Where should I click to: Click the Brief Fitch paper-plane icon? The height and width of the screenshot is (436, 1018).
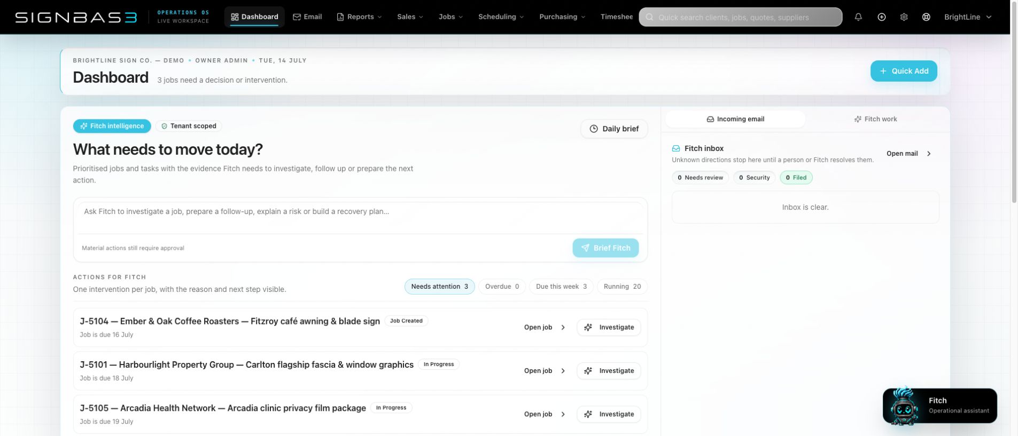[585, 248]
